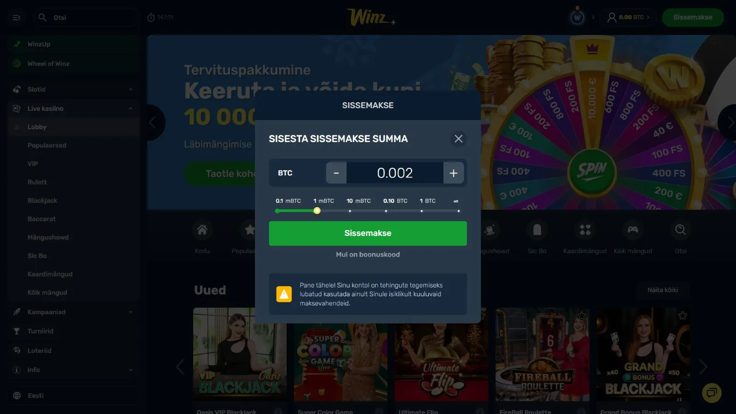Decrease BTC amount with minus button
The height and width of the screenshot is (414, 736).
point(336,173)
